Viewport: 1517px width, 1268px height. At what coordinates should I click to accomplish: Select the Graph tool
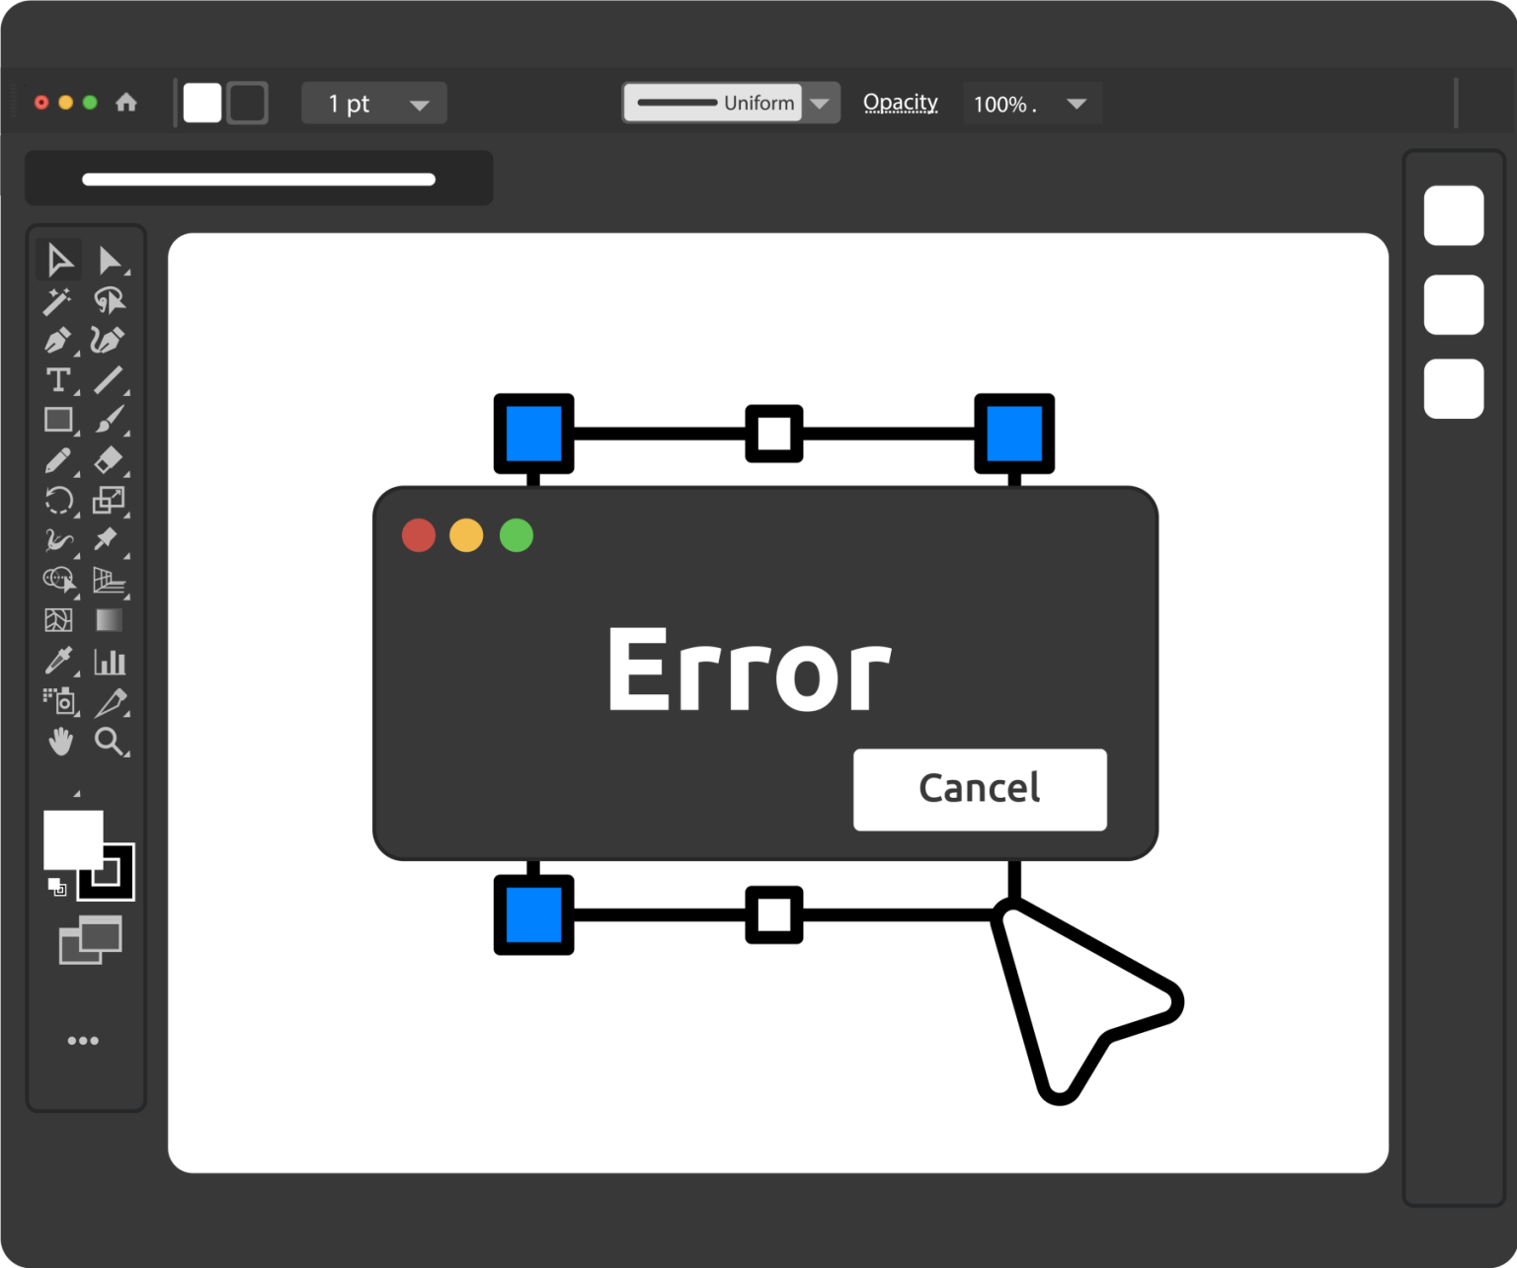tap(110, 662)
